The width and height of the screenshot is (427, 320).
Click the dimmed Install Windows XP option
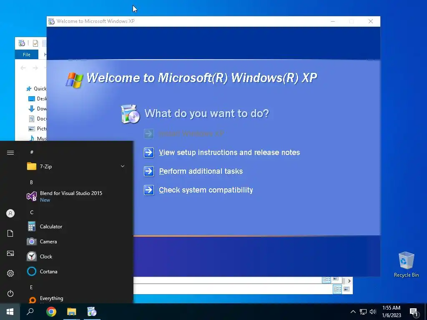tap(191, 134)
